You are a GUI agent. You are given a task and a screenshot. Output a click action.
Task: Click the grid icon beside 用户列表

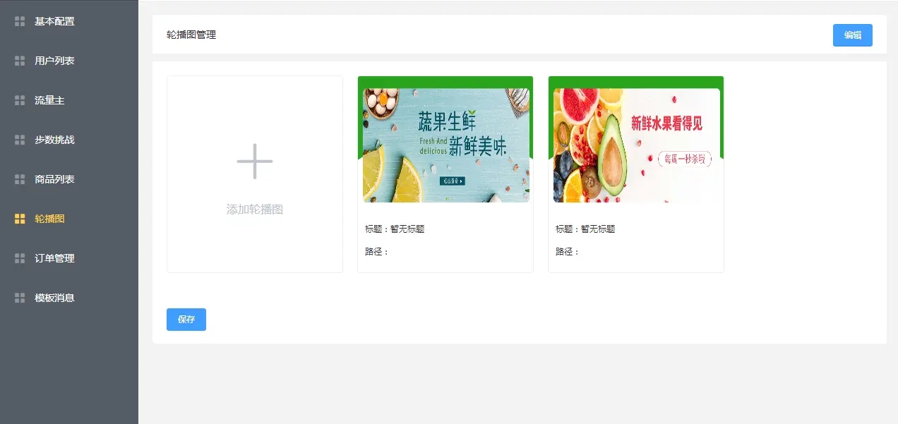(20, 61)
